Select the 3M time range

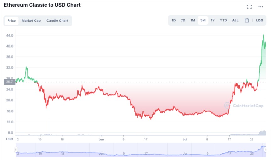click(203, 20)
